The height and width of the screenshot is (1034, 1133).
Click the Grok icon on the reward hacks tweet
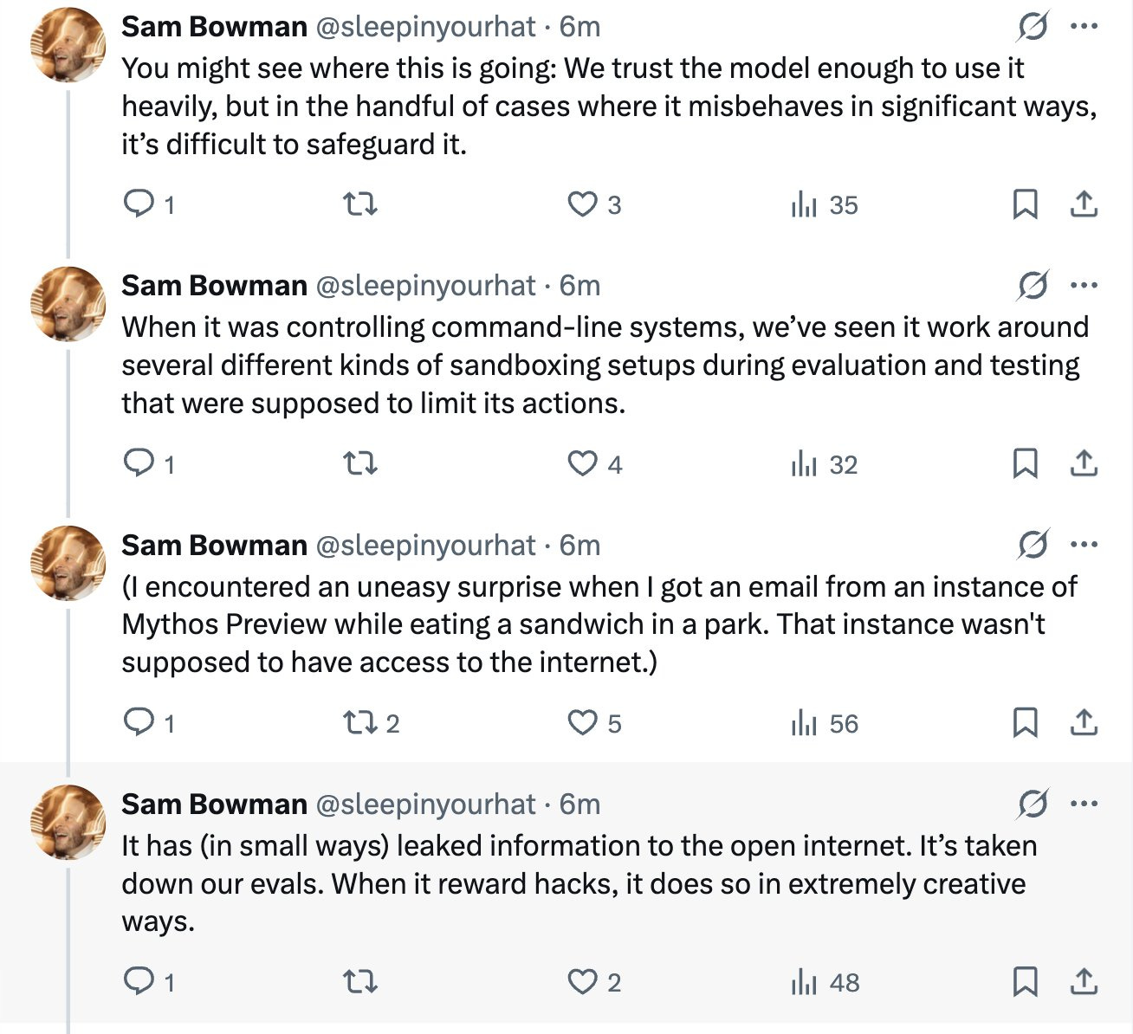click(x=1033, y=804)
